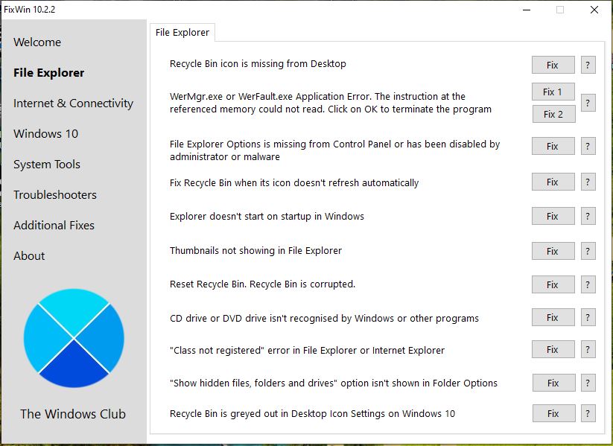Go to the Windows 10 section
613x446 pixels.
click(45, 134)
